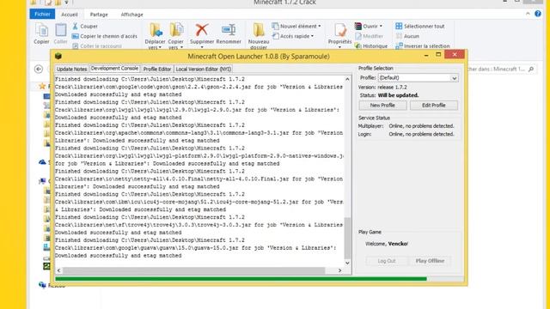The width and height of the screenshot is (550, 309).
Task: Collapse the Explorer ribbon chevron
Action: (528, 14)
